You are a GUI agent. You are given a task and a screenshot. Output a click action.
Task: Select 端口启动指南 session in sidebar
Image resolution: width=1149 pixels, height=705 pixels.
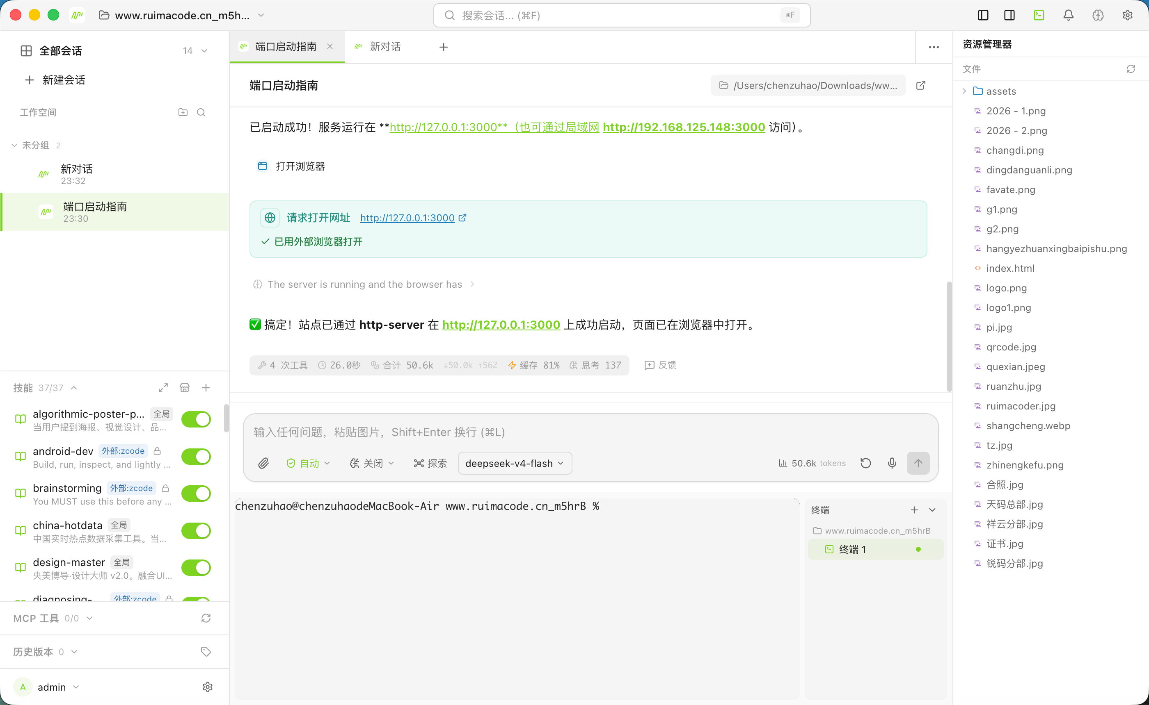[x=115, y=211]
